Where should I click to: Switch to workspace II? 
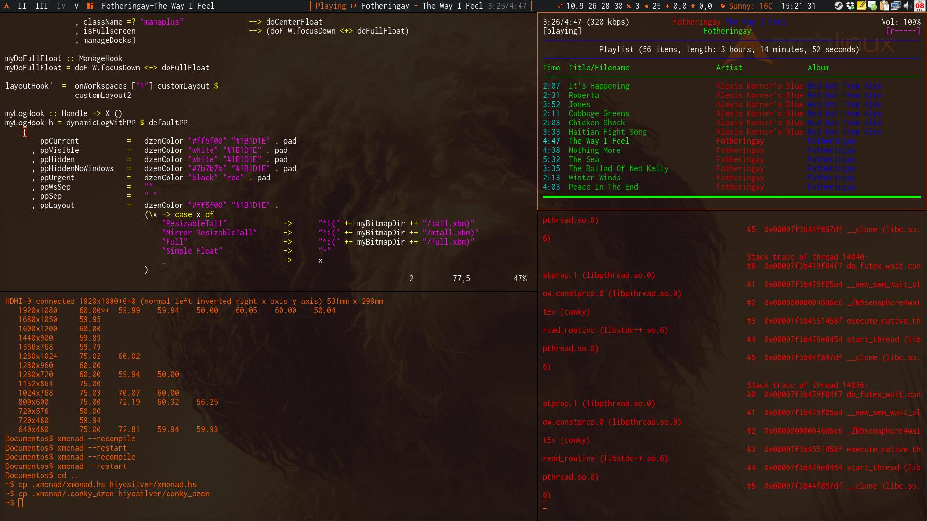(22, 6)
